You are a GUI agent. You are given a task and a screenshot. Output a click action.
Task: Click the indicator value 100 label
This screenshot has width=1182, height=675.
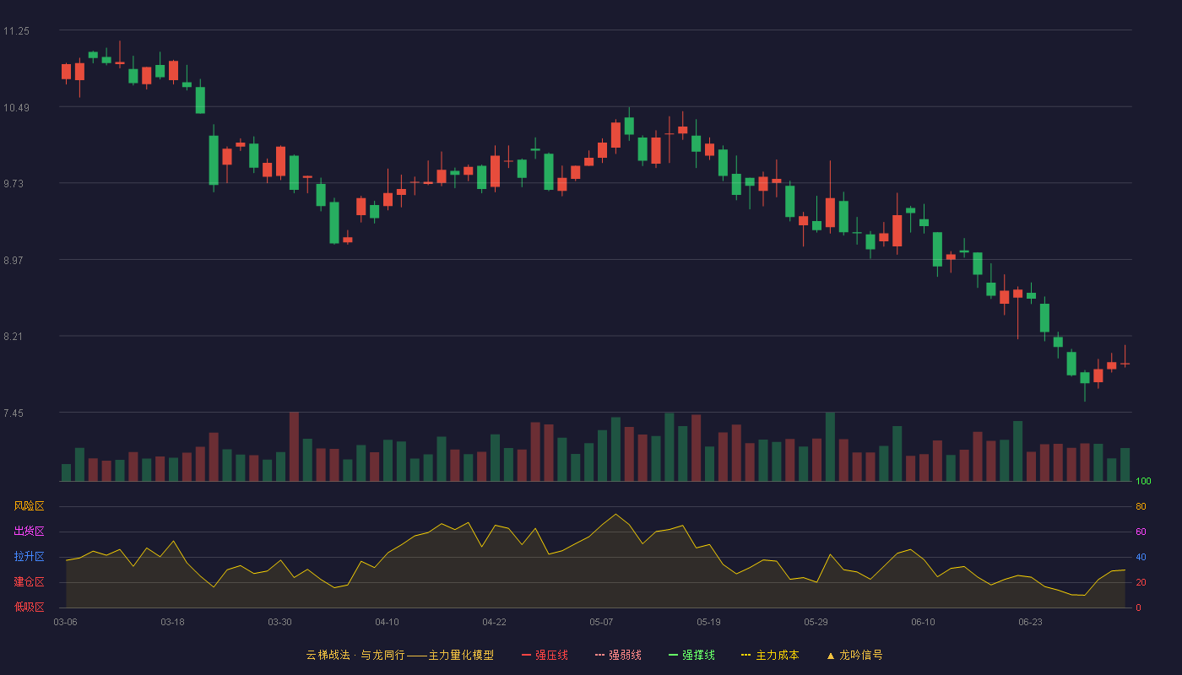(1144, 482)
